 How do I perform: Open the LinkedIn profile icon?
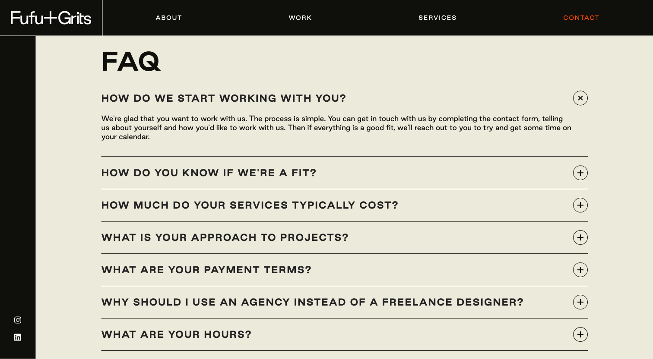[x=18, y=337]
